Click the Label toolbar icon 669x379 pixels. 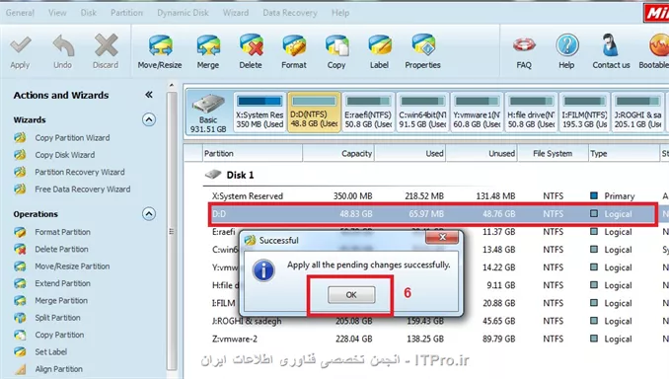coord(379,45)
